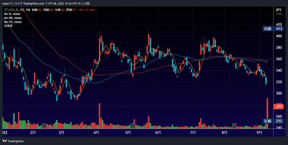Select the MA (50, close) indicator legend
The image size is (288, 145).
coord(13,18)
